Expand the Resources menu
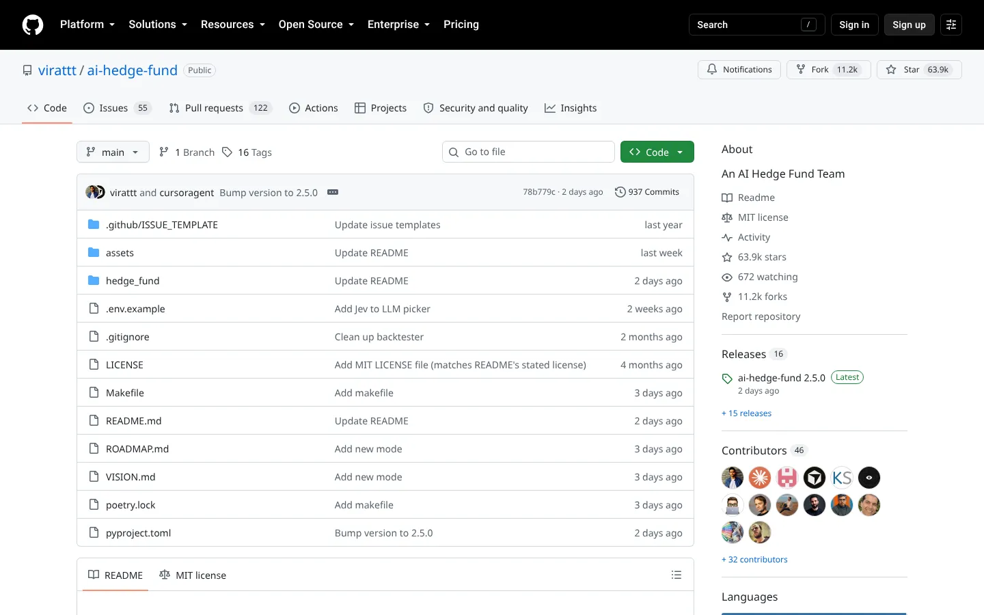 pyautogui.click(x=233, y=25)
